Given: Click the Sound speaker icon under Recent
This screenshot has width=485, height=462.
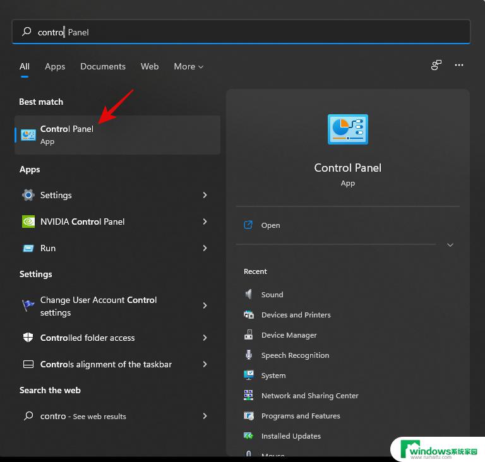Looking at the screenshot, I should pyautogui.click(x=249, y=294).
